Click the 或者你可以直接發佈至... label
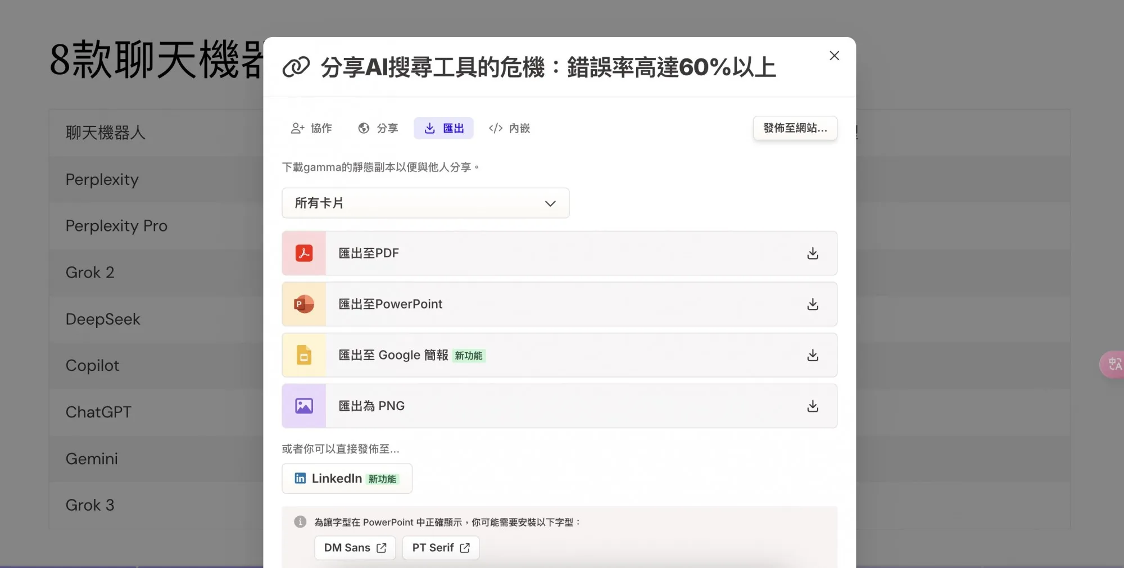Image resolution: width=1124 pixels, height=568 pixels. click(x=341, y=449)
